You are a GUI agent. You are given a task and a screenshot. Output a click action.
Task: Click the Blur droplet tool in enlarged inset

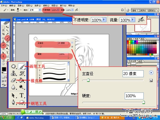click(13, 87)
